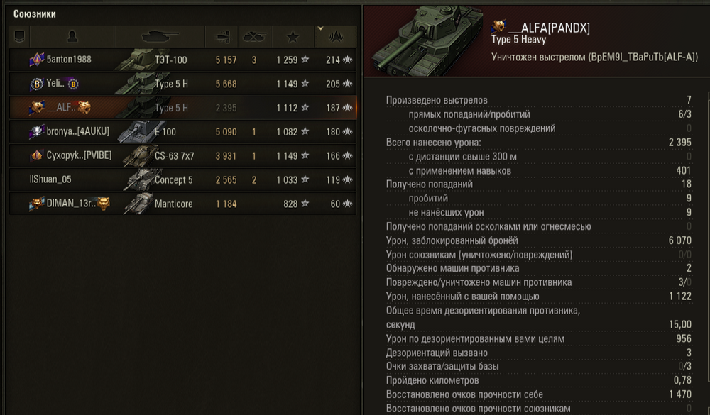710x415 pixels.
Task: Click the Союзники section header
Action: pos(34,14)
